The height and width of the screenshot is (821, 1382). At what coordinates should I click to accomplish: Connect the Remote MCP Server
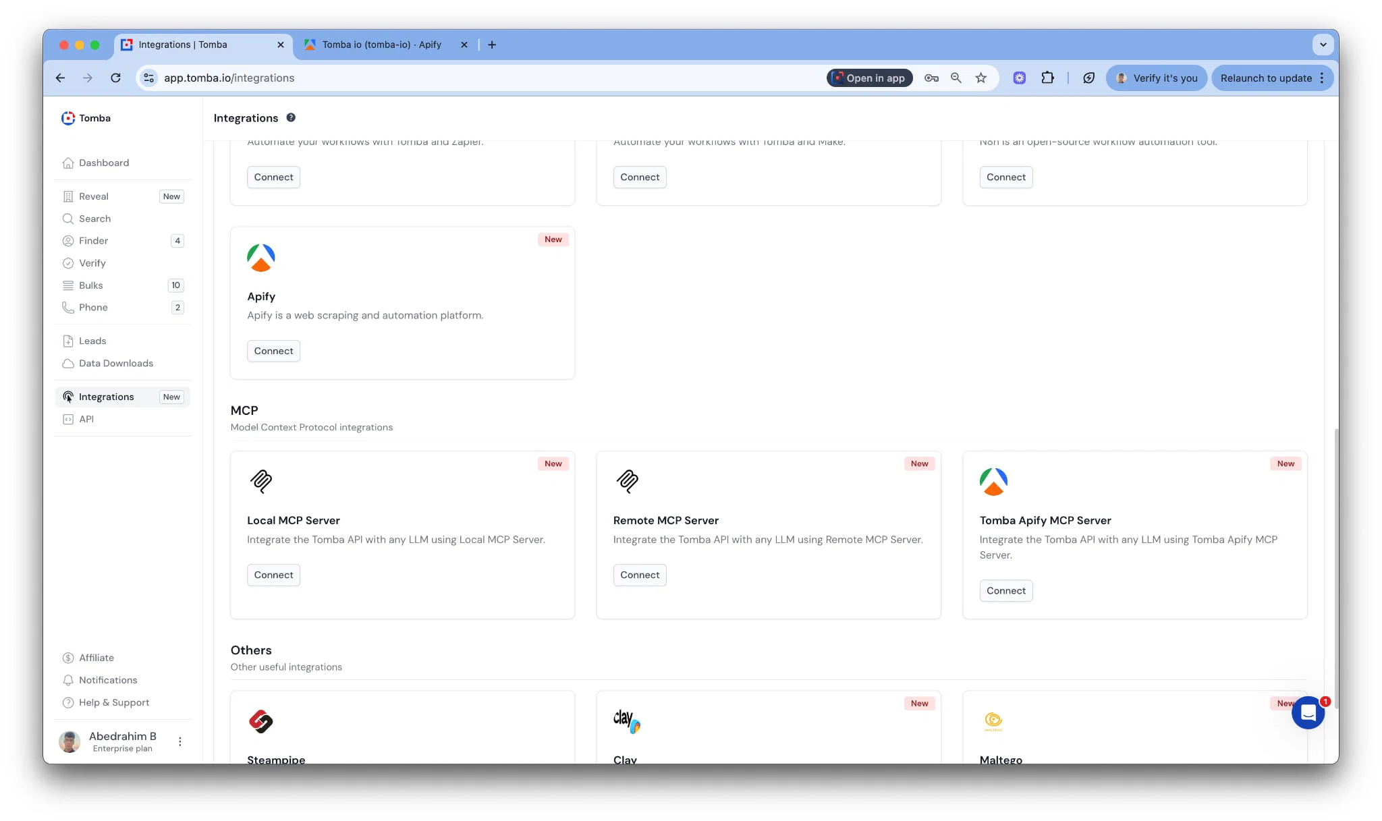coord(640,575)
